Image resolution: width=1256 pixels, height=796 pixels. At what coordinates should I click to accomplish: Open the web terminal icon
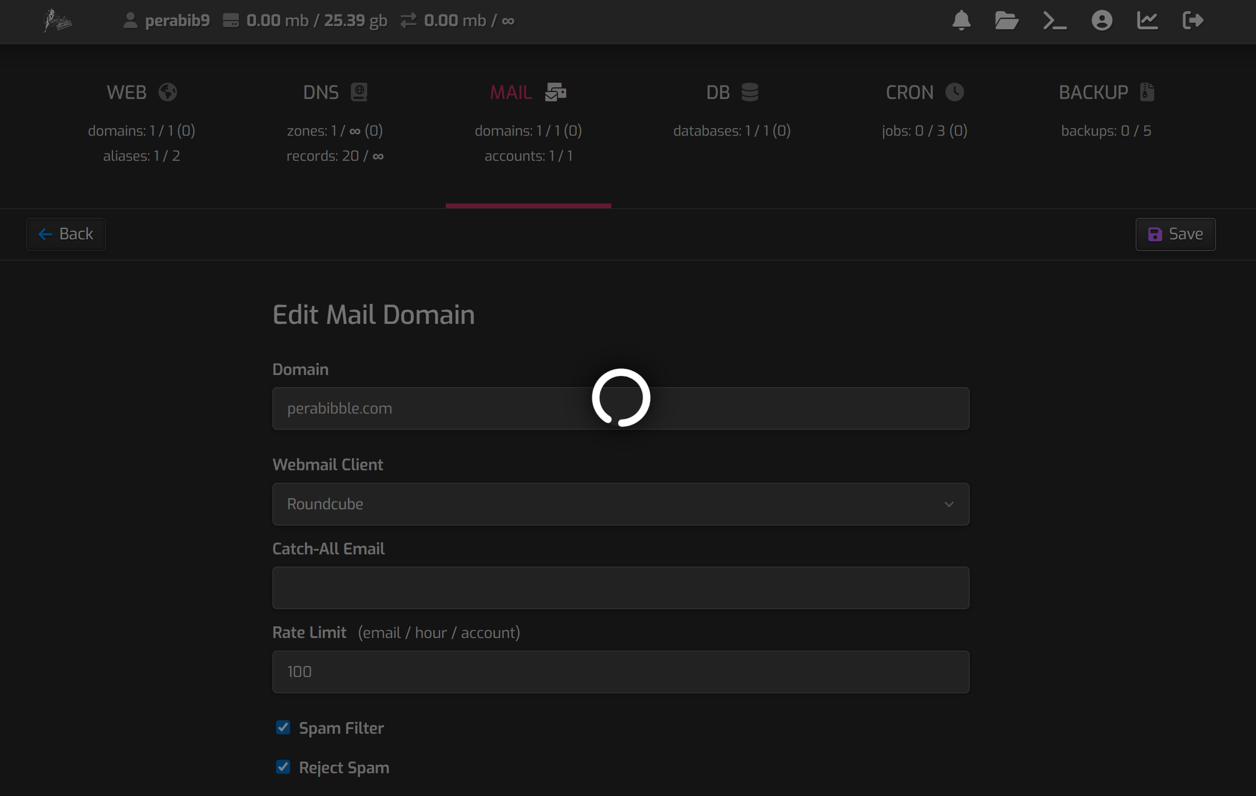coord(1054,21)
